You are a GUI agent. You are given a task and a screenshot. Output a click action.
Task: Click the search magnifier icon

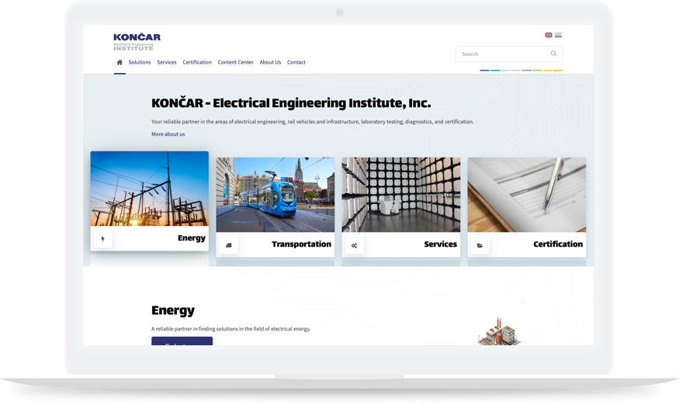[553, 54]
